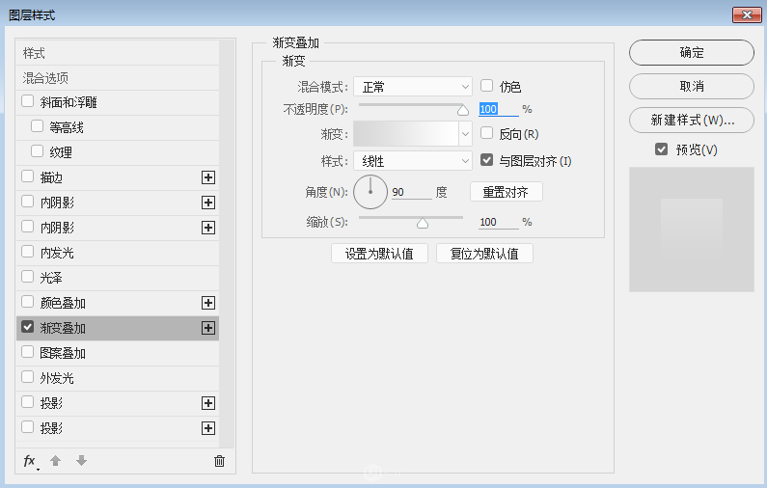767x488 pixels.
Task: Click the move effect down arrow
Action: [x=81, y=461]
